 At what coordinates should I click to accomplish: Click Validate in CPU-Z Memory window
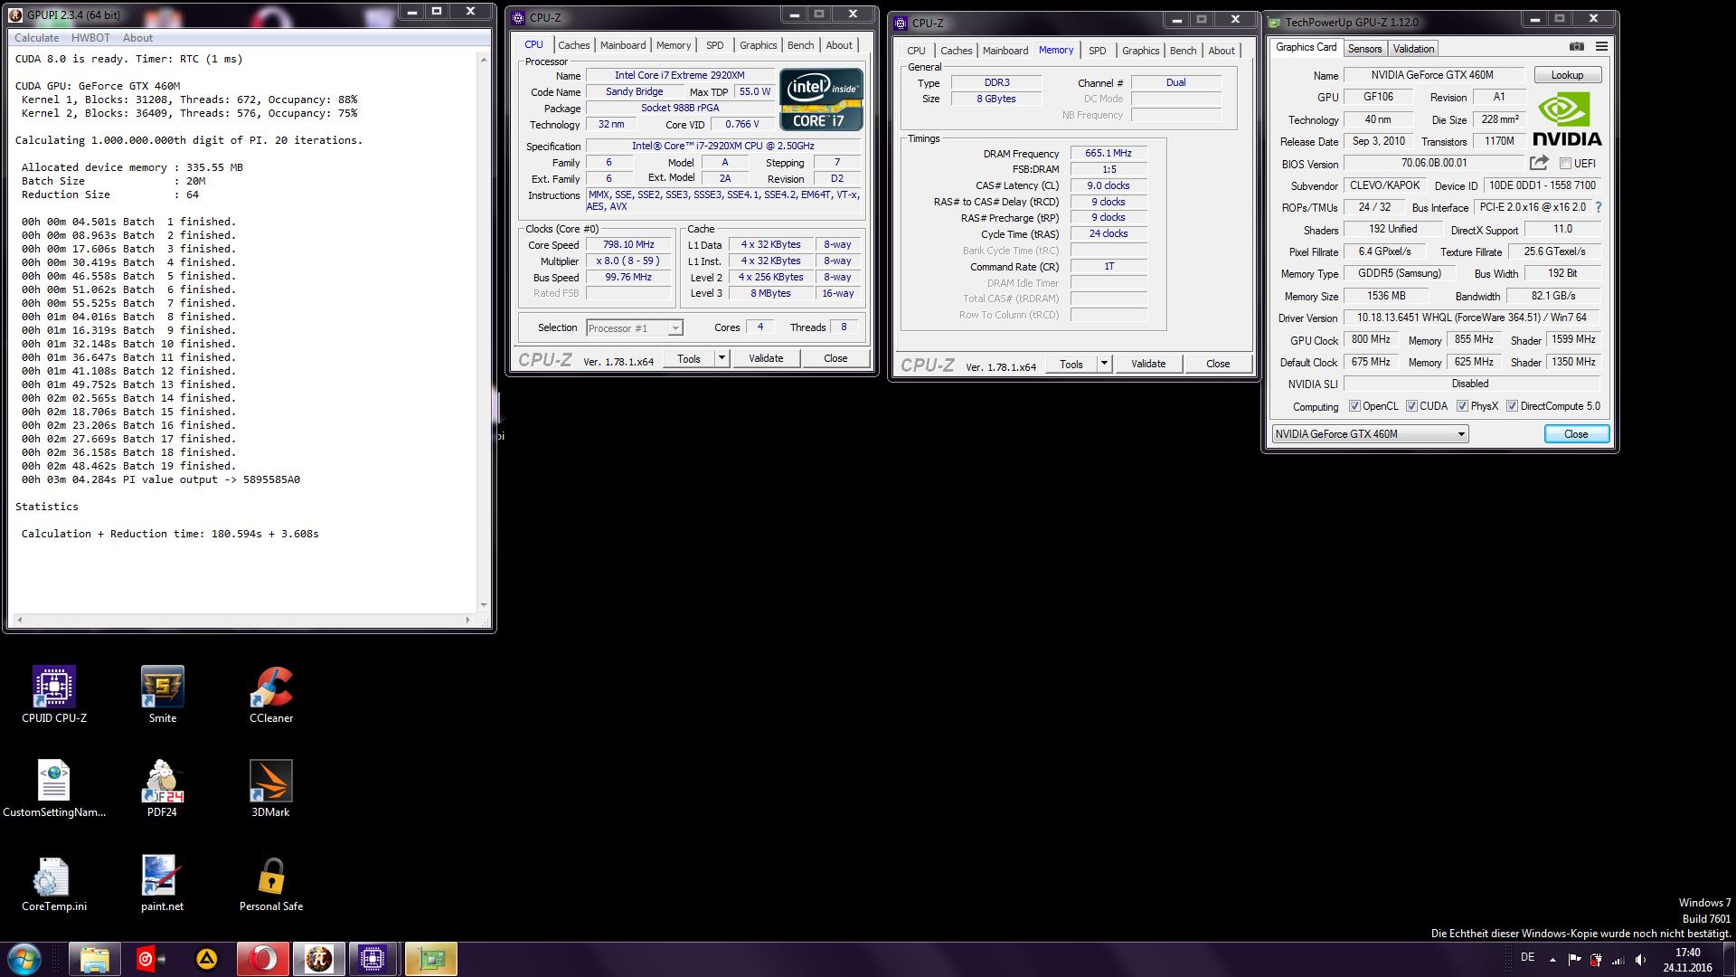(x=1148, y=364)
